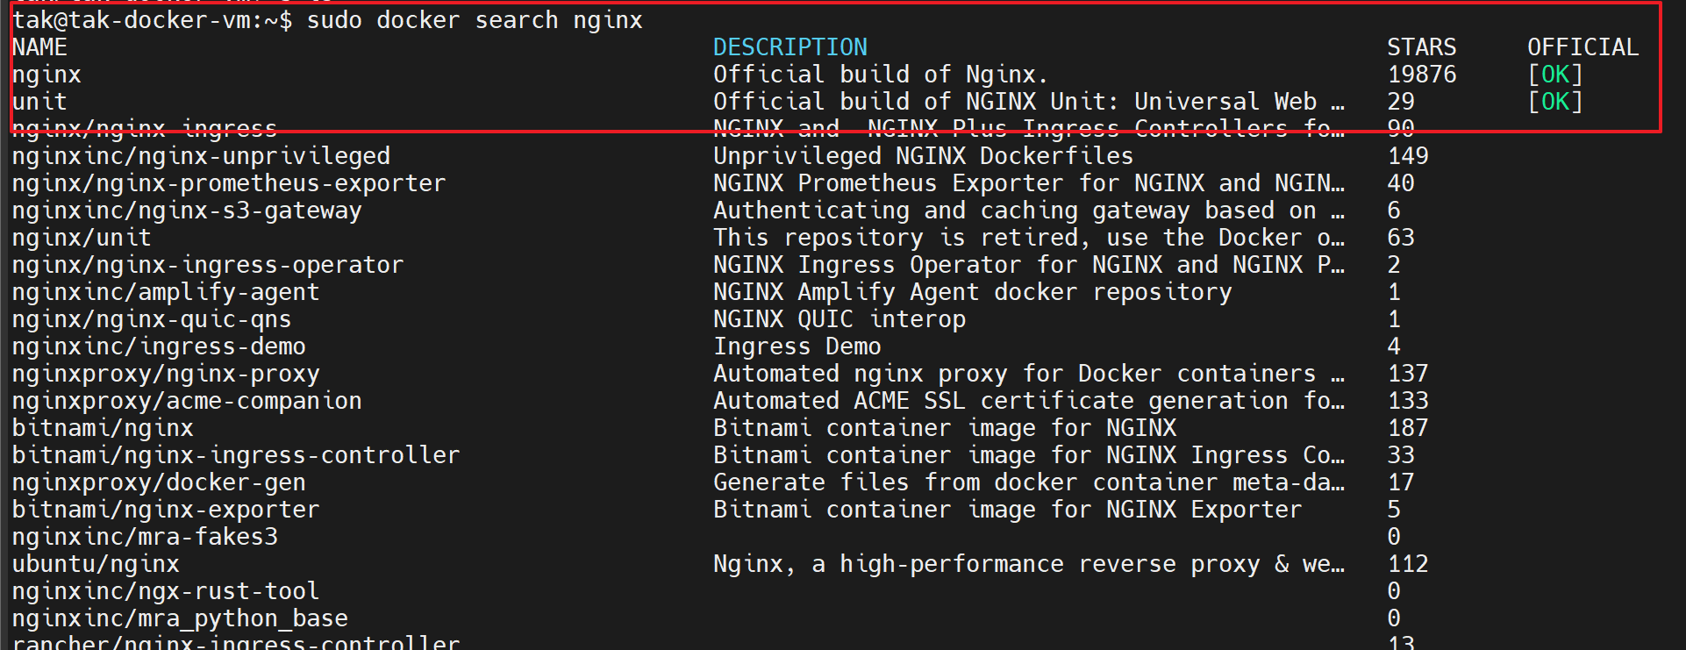Screen dimensions: 1686x650
Task: Click 'nginxproxy/acme-companion' repository name
Action: click(187, 401)
